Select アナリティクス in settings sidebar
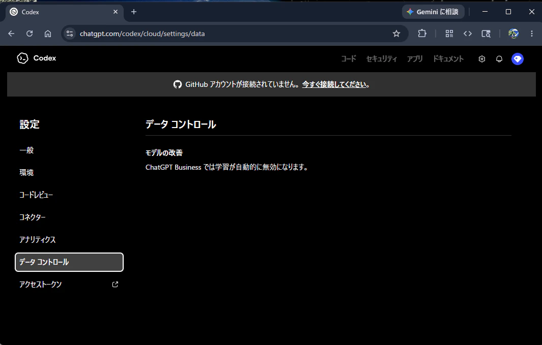 click(69, 240)
